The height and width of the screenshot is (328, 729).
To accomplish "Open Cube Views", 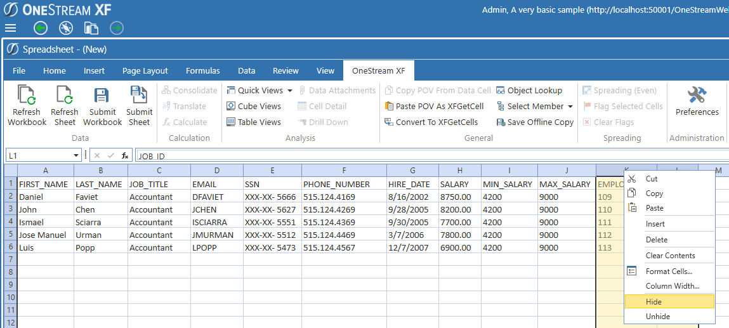I will [x=254, y=107].
